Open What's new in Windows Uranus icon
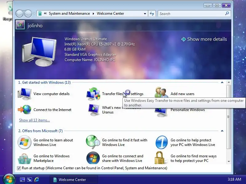The width and height of the screenshot is (246, 184). [x=93, y=110]
